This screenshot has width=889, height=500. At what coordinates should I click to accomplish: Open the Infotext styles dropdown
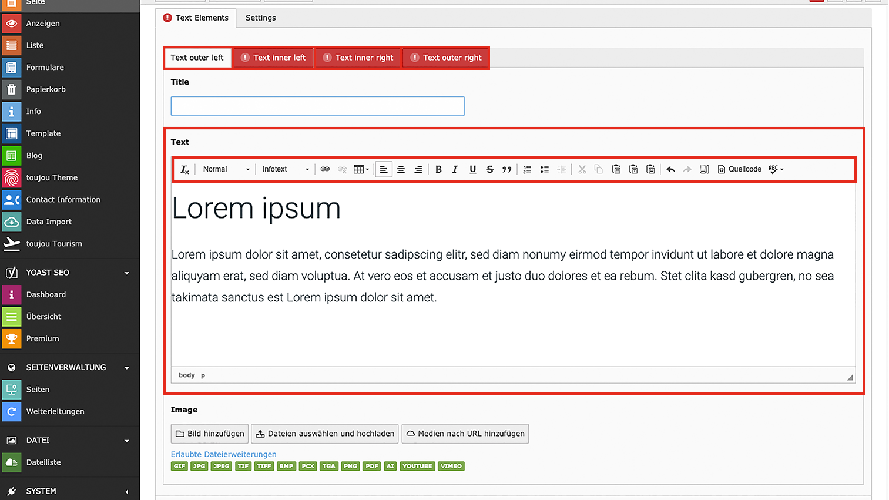pyautogui.click(x=285, y=169)
